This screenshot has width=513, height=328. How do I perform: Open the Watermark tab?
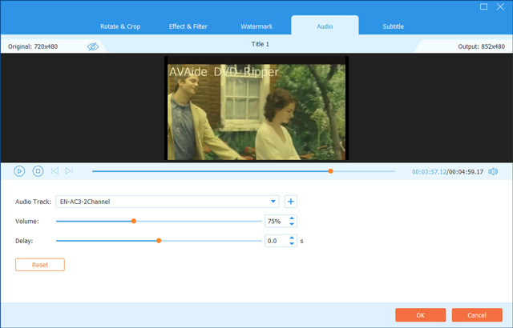(256, 26)
